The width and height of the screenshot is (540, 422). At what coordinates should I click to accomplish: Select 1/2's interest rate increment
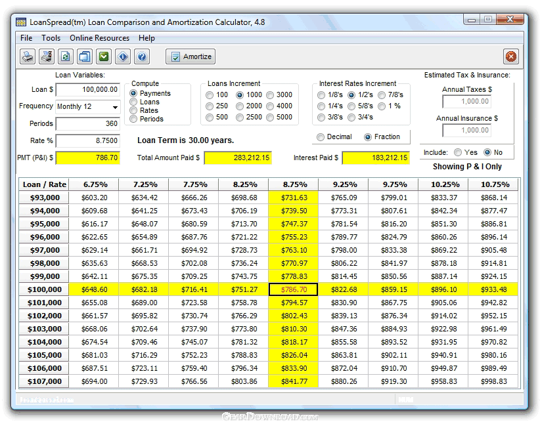pos(351,95)
